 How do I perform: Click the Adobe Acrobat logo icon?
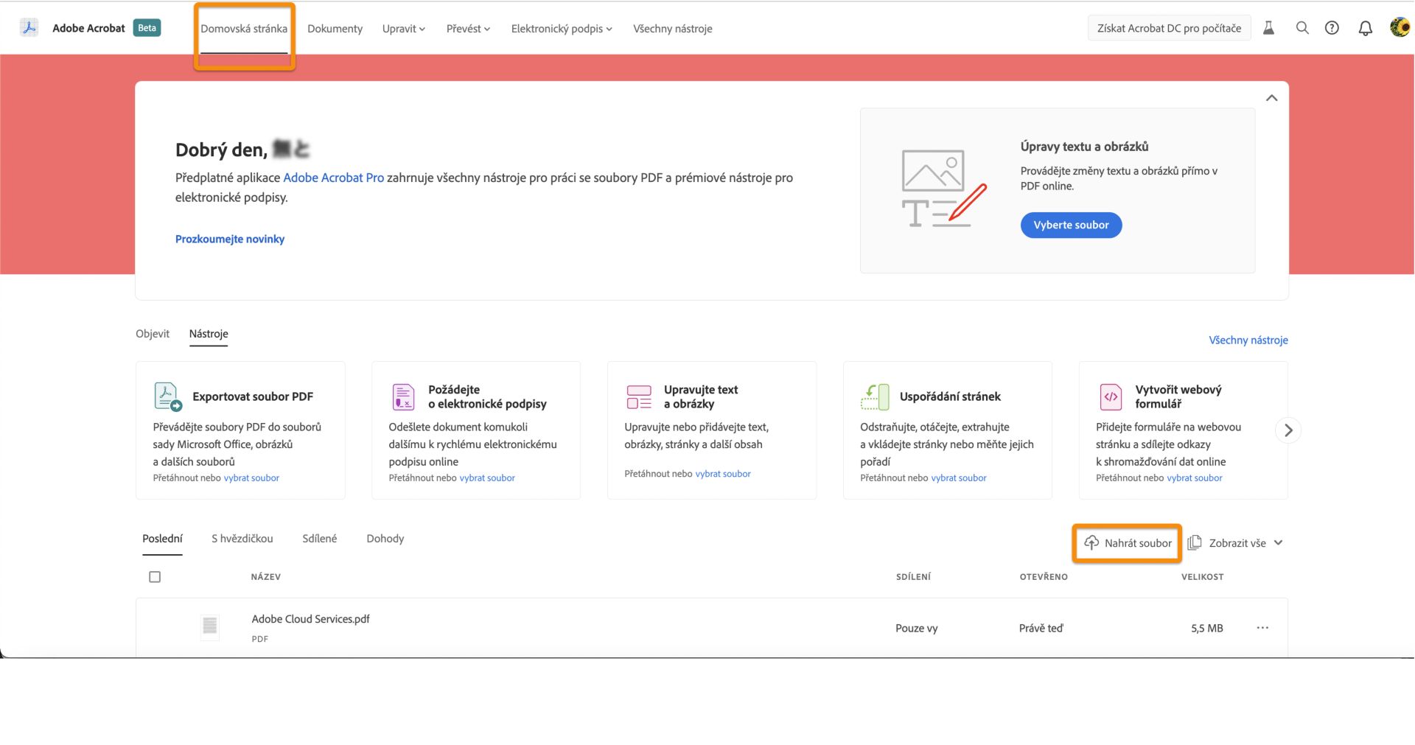29,28
